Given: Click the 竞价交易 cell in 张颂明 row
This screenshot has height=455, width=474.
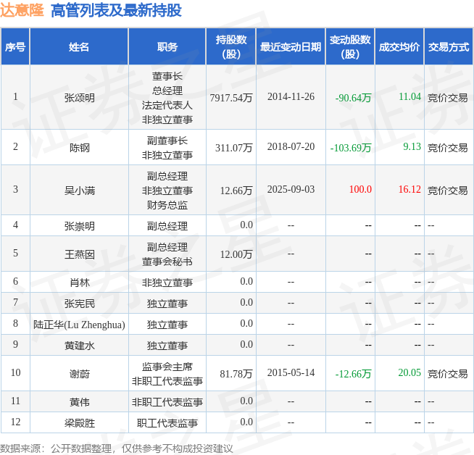Looking at the screenshot, I should pyautogui.click(x=447, y=98).
